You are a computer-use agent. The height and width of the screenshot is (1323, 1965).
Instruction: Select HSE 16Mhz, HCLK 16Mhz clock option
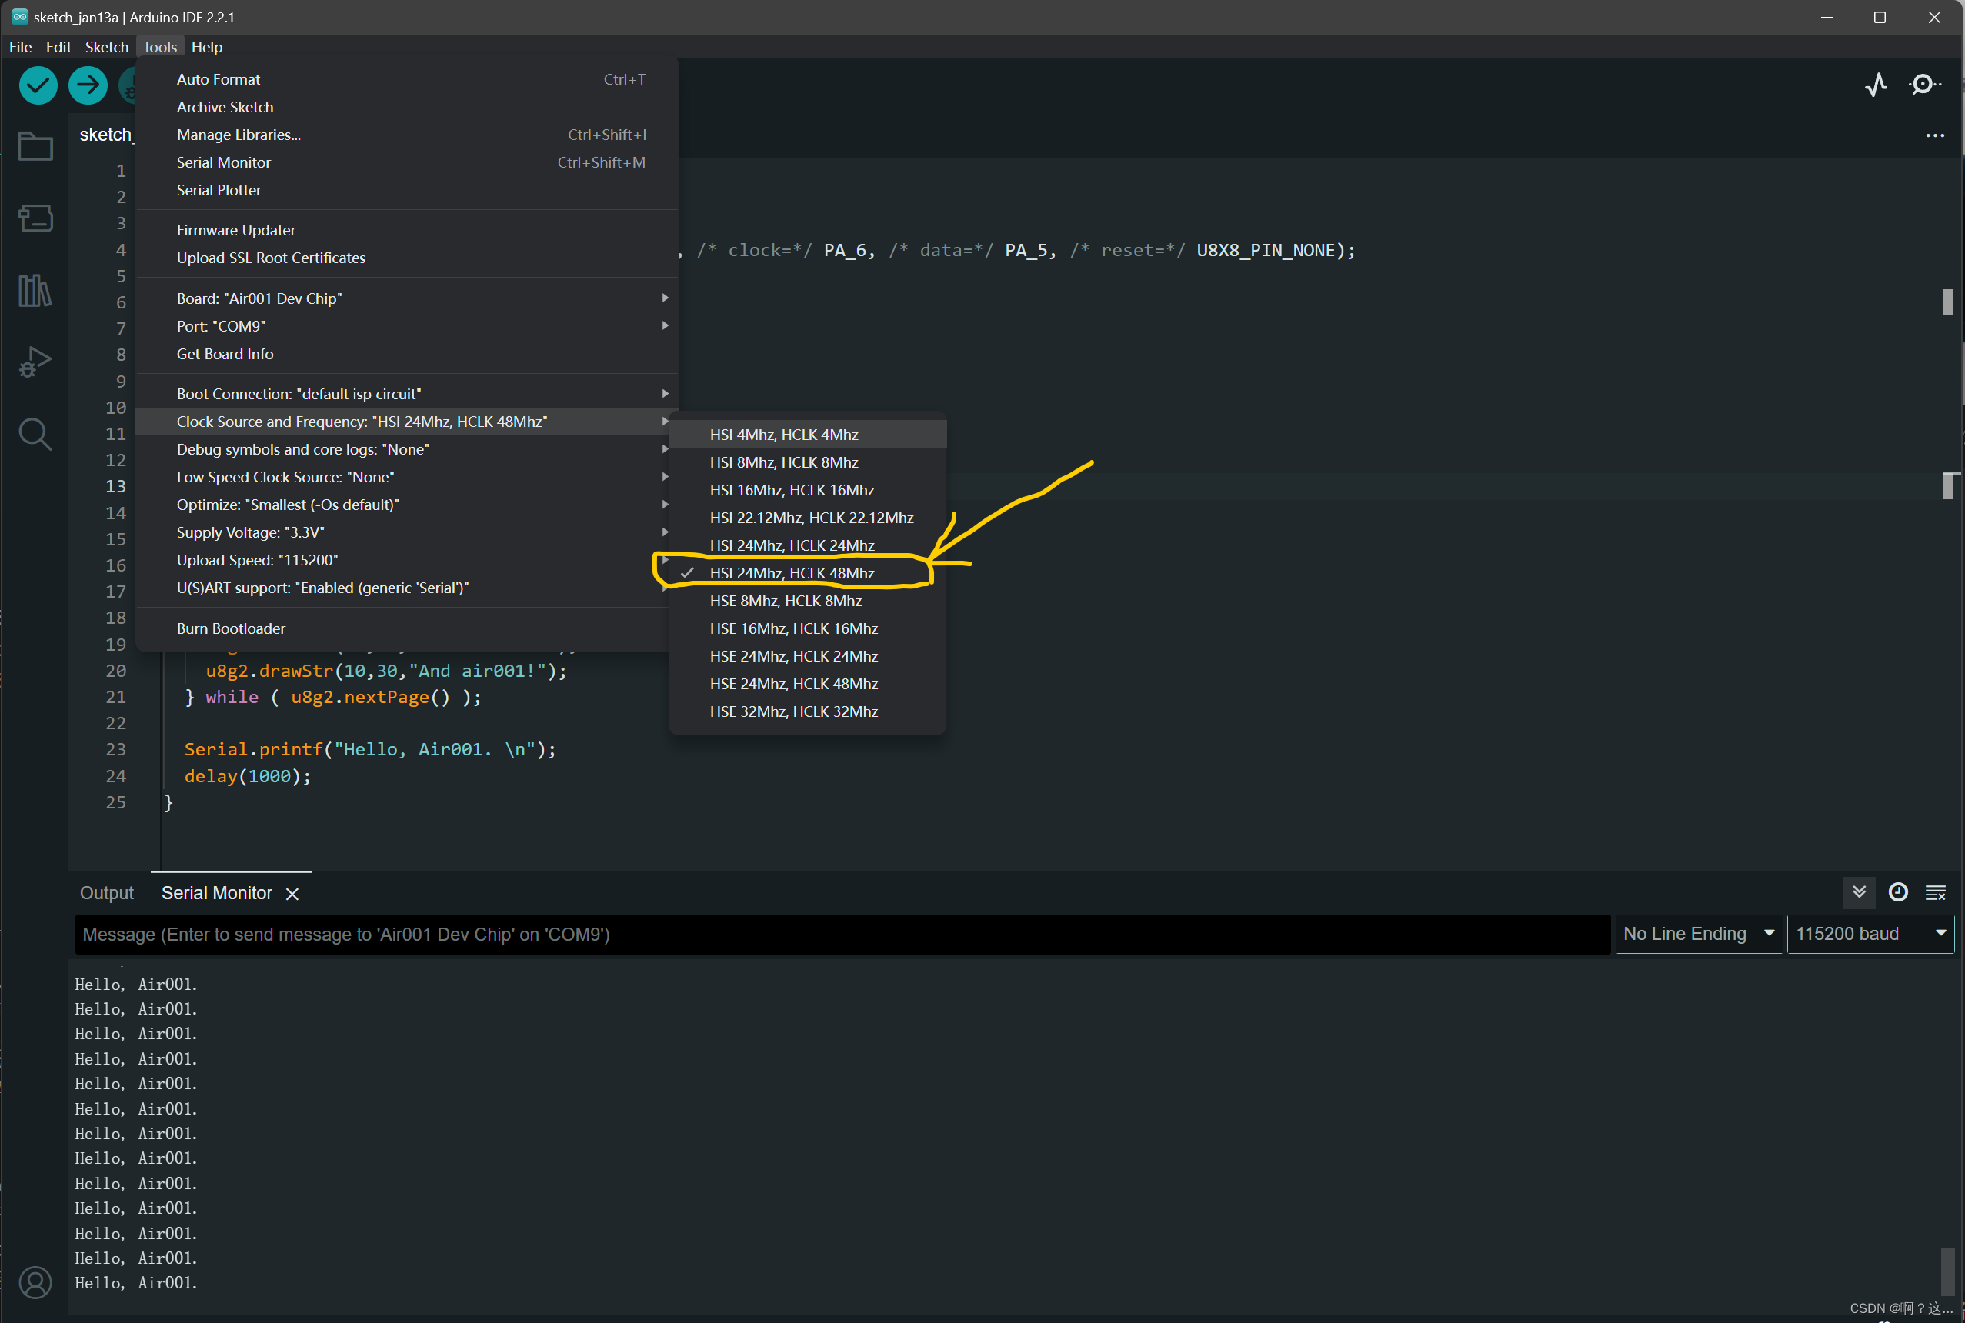coord(807,628)
